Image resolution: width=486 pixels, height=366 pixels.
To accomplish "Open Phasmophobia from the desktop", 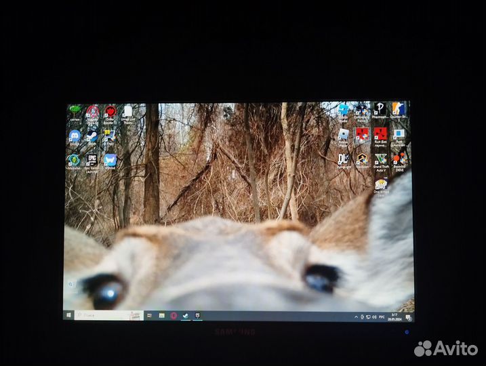I will coord(380,109).
